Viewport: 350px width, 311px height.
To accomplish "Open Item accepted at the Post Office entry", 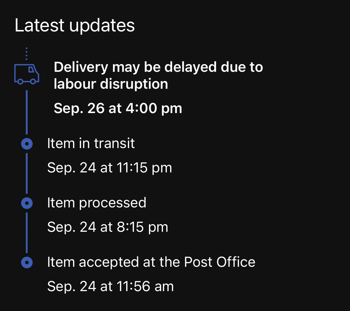I will 151,262.
